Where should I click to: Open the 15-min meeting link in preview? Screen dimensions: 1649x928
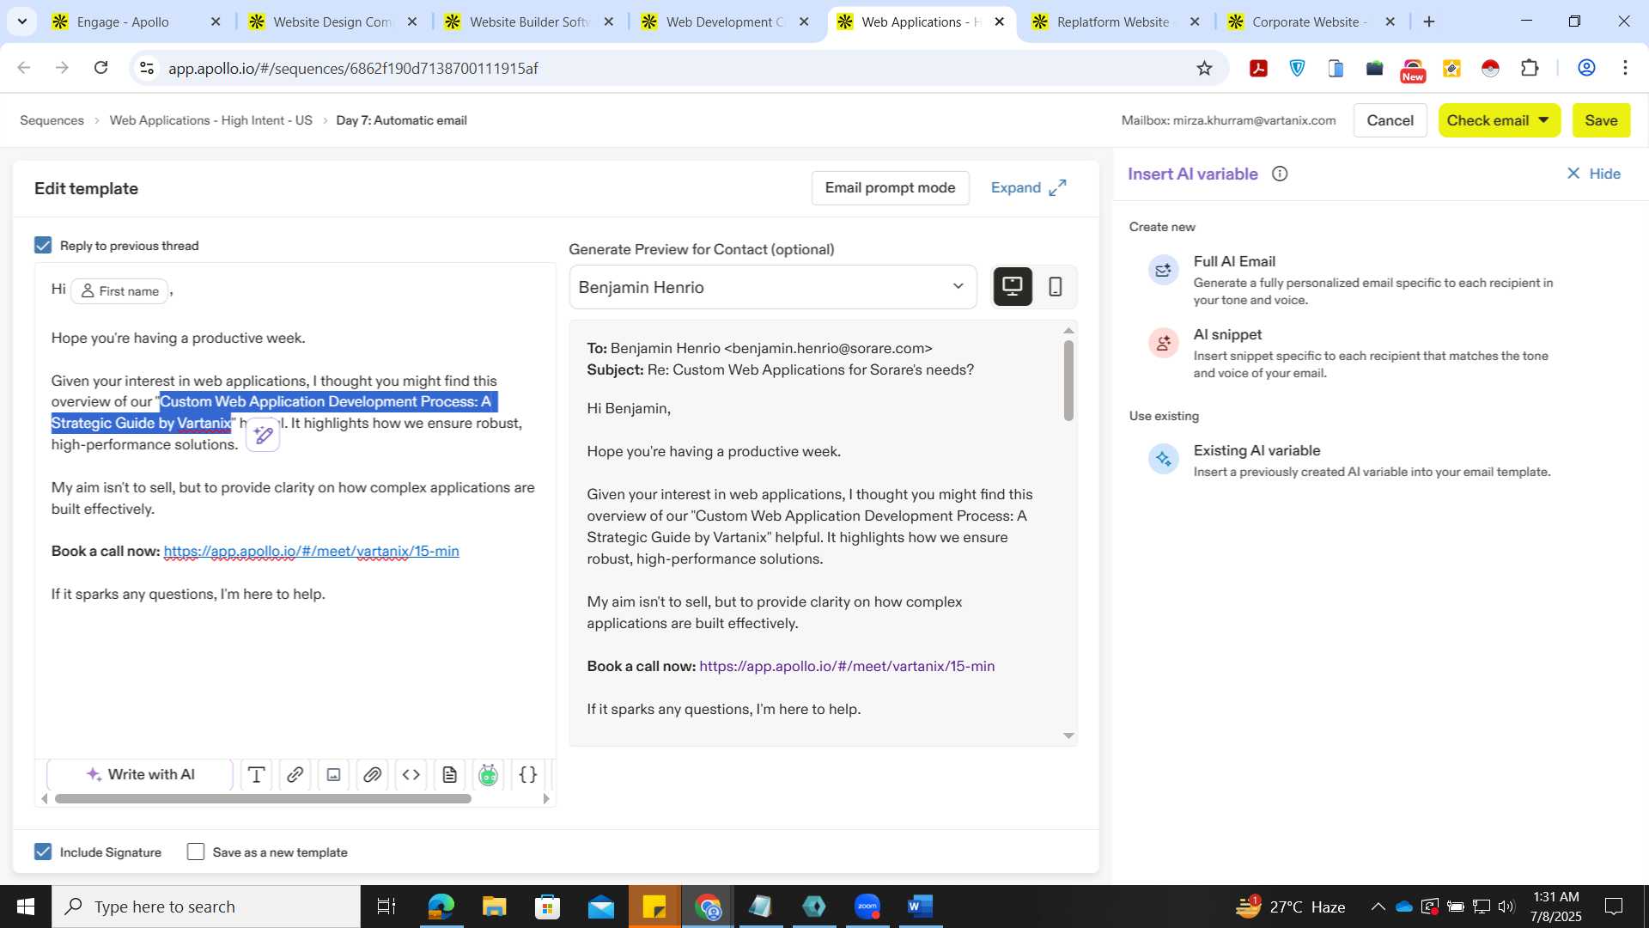pos(847,667)
